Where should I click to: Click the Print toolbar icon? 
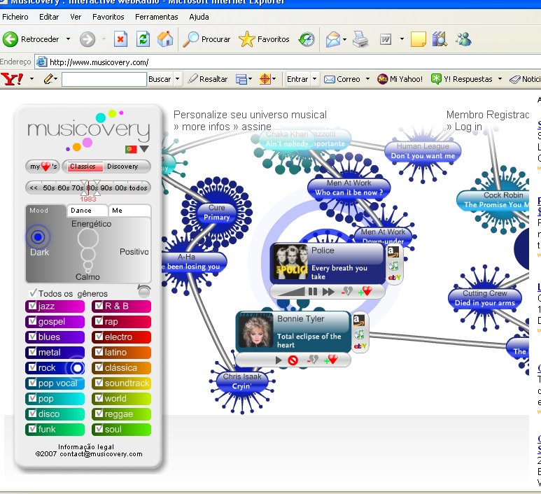(x=360, y=39)
